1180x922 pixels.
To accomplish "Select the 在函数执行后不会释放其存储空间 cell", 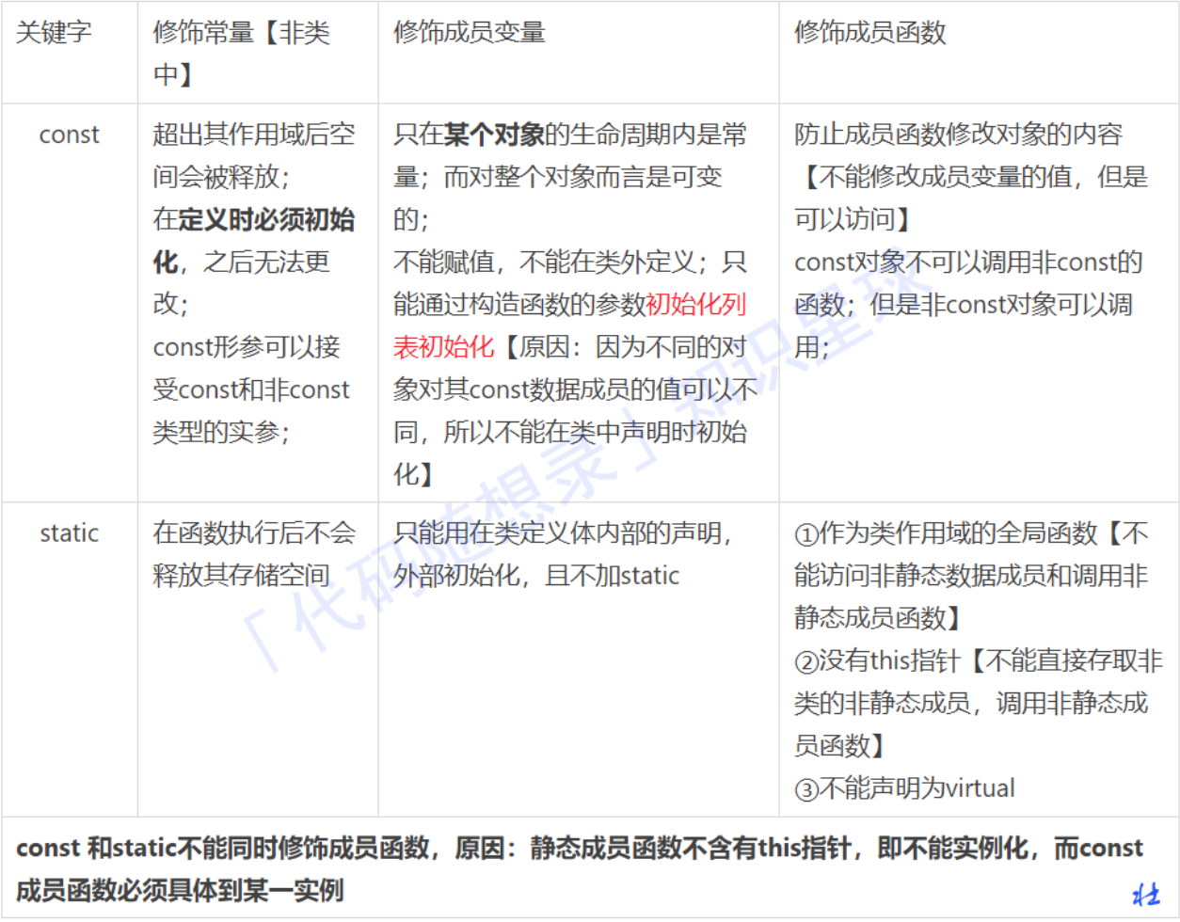I will tap(254, 553).
